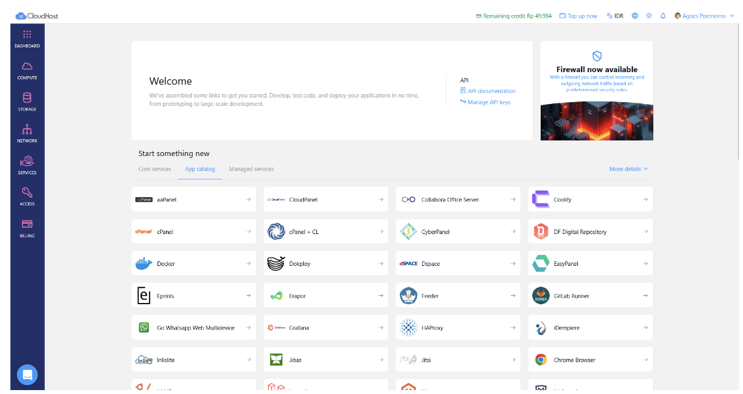Click the notification bell icon
This screenshot has width=743, height=394.
tap(663, 16)
